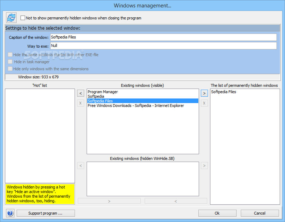The width and height of the screenshot is (285, 222).
Task: Click the 'Window size: 933 x 679' text
Action: (38, 77)
